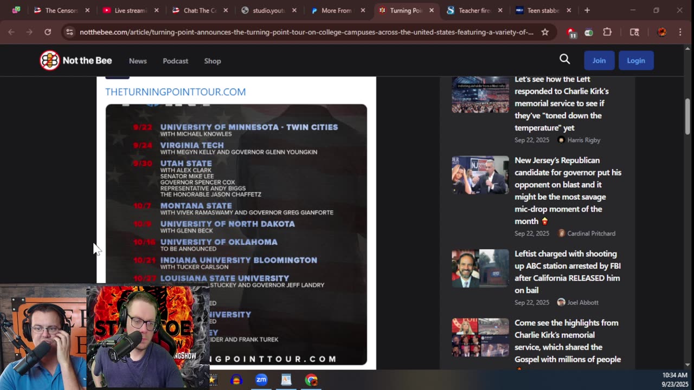This screenshot has height=390, width=694.
Task: Click the browser forward arrow
Action: click(30, 32)
